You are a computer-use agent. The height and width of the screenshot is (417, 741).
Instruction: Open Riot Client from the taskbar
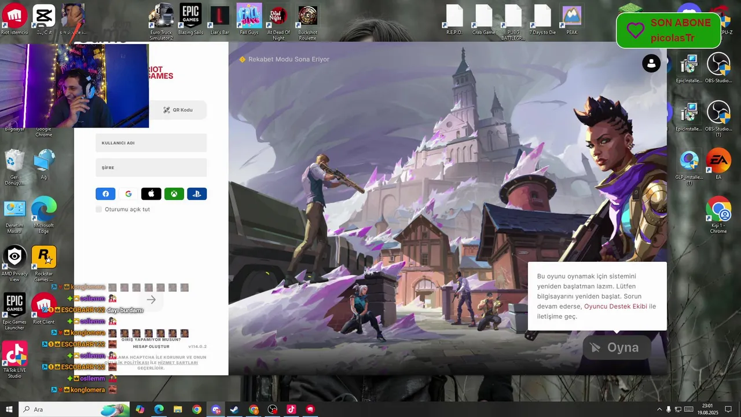pos(310,409)
